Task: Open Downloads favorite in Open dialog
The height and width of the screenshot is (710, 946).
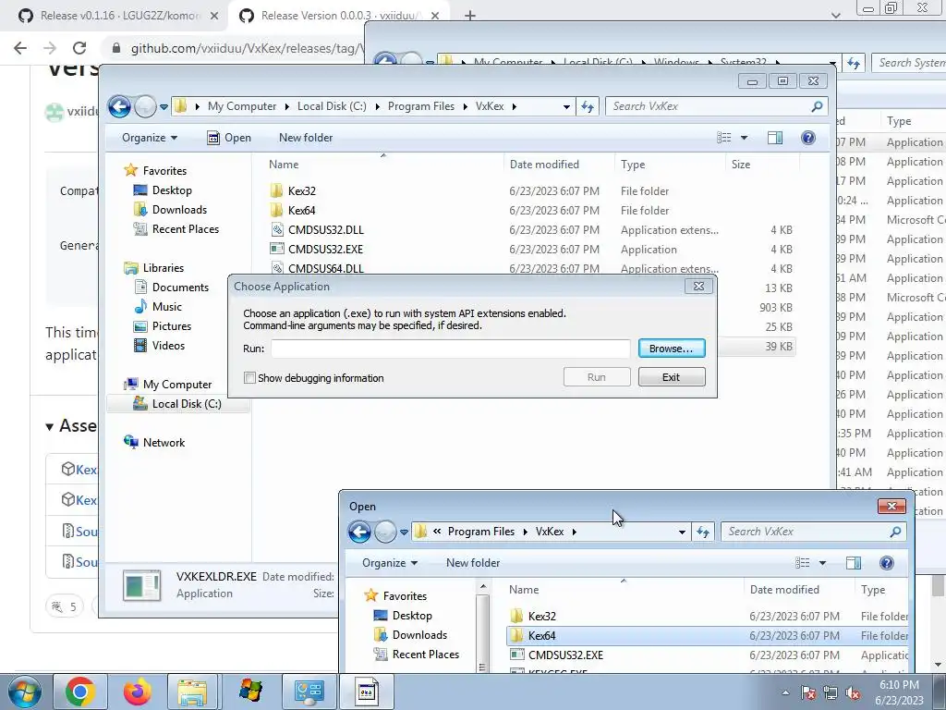Action: click(419, 635)
